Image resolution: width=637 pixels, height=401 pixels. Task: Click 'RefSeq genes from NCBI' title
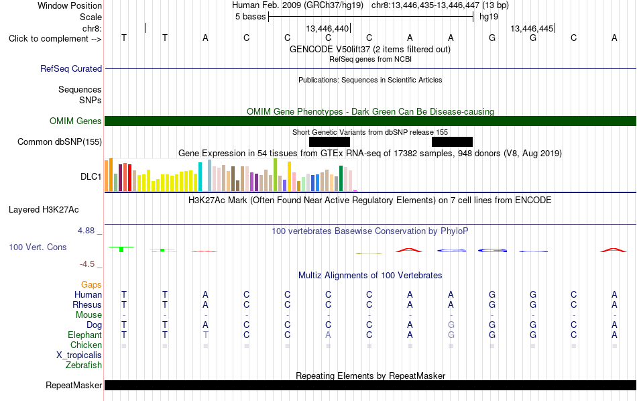click(x=370, y=59)
